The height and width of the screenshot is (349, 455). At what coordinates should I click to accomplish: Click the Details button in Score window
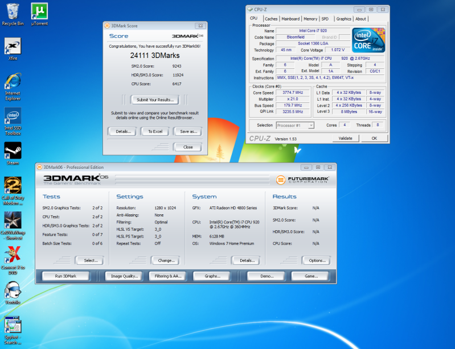click(x=124, y=131)
